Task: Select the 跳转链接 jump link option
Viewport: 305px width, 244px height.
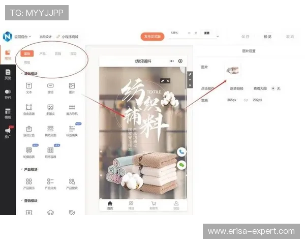Action: tap(236, 88)
